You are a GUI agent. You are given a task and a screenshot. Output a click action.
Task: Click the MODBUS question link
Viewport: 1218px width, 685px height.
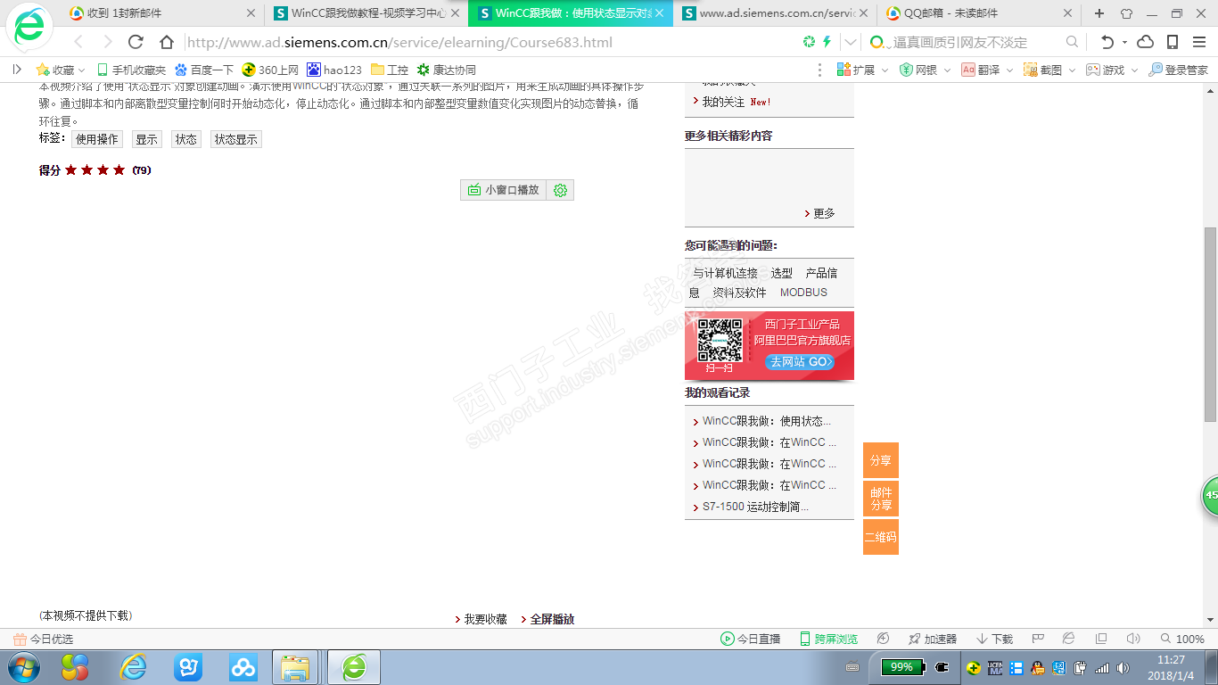803,293
